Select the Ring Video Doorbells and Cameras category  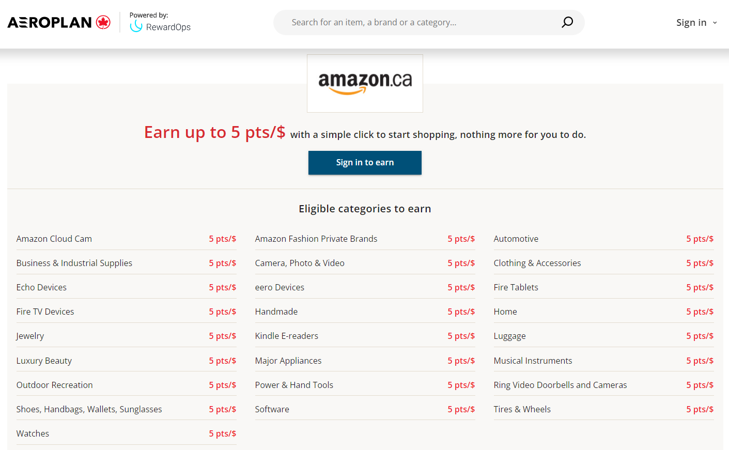[560, 384]
